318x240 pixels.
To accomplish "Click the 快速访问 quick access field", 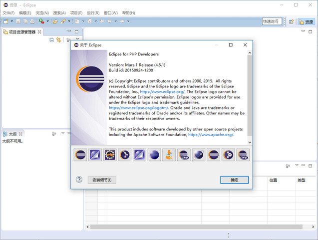I will 272,21.
